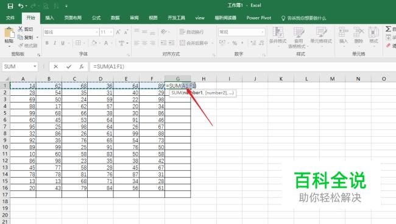
Task: Toggle italic formatting
Action: [55, 43]
